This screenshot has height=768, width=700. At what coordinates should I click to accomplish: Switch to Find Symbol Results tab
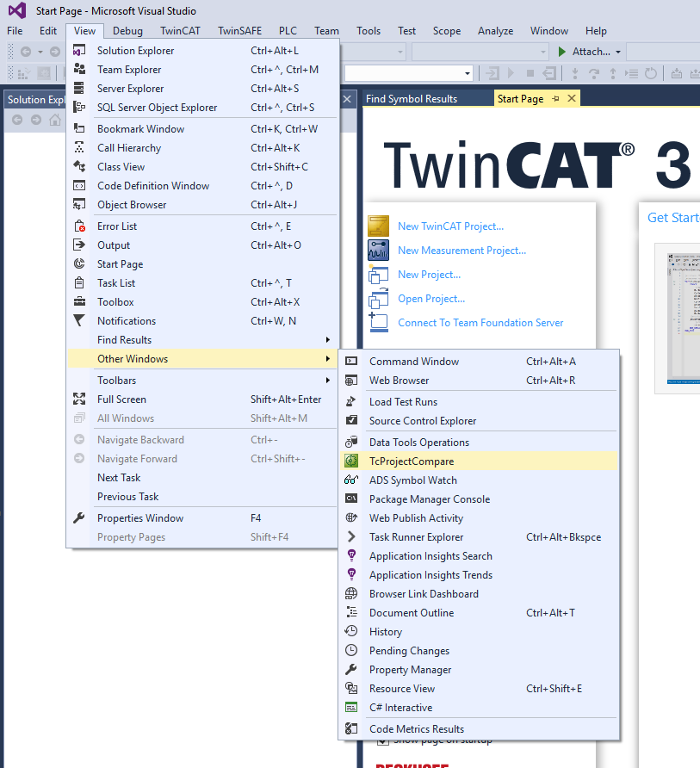tap(412, 99)
